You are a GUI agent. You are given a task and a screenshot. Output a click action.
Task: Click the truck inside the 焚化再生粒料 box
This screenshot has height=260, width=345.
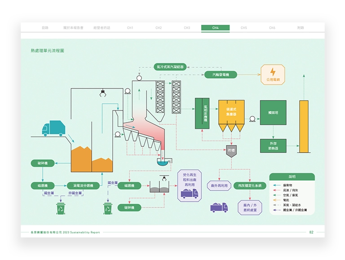point(190,193)
